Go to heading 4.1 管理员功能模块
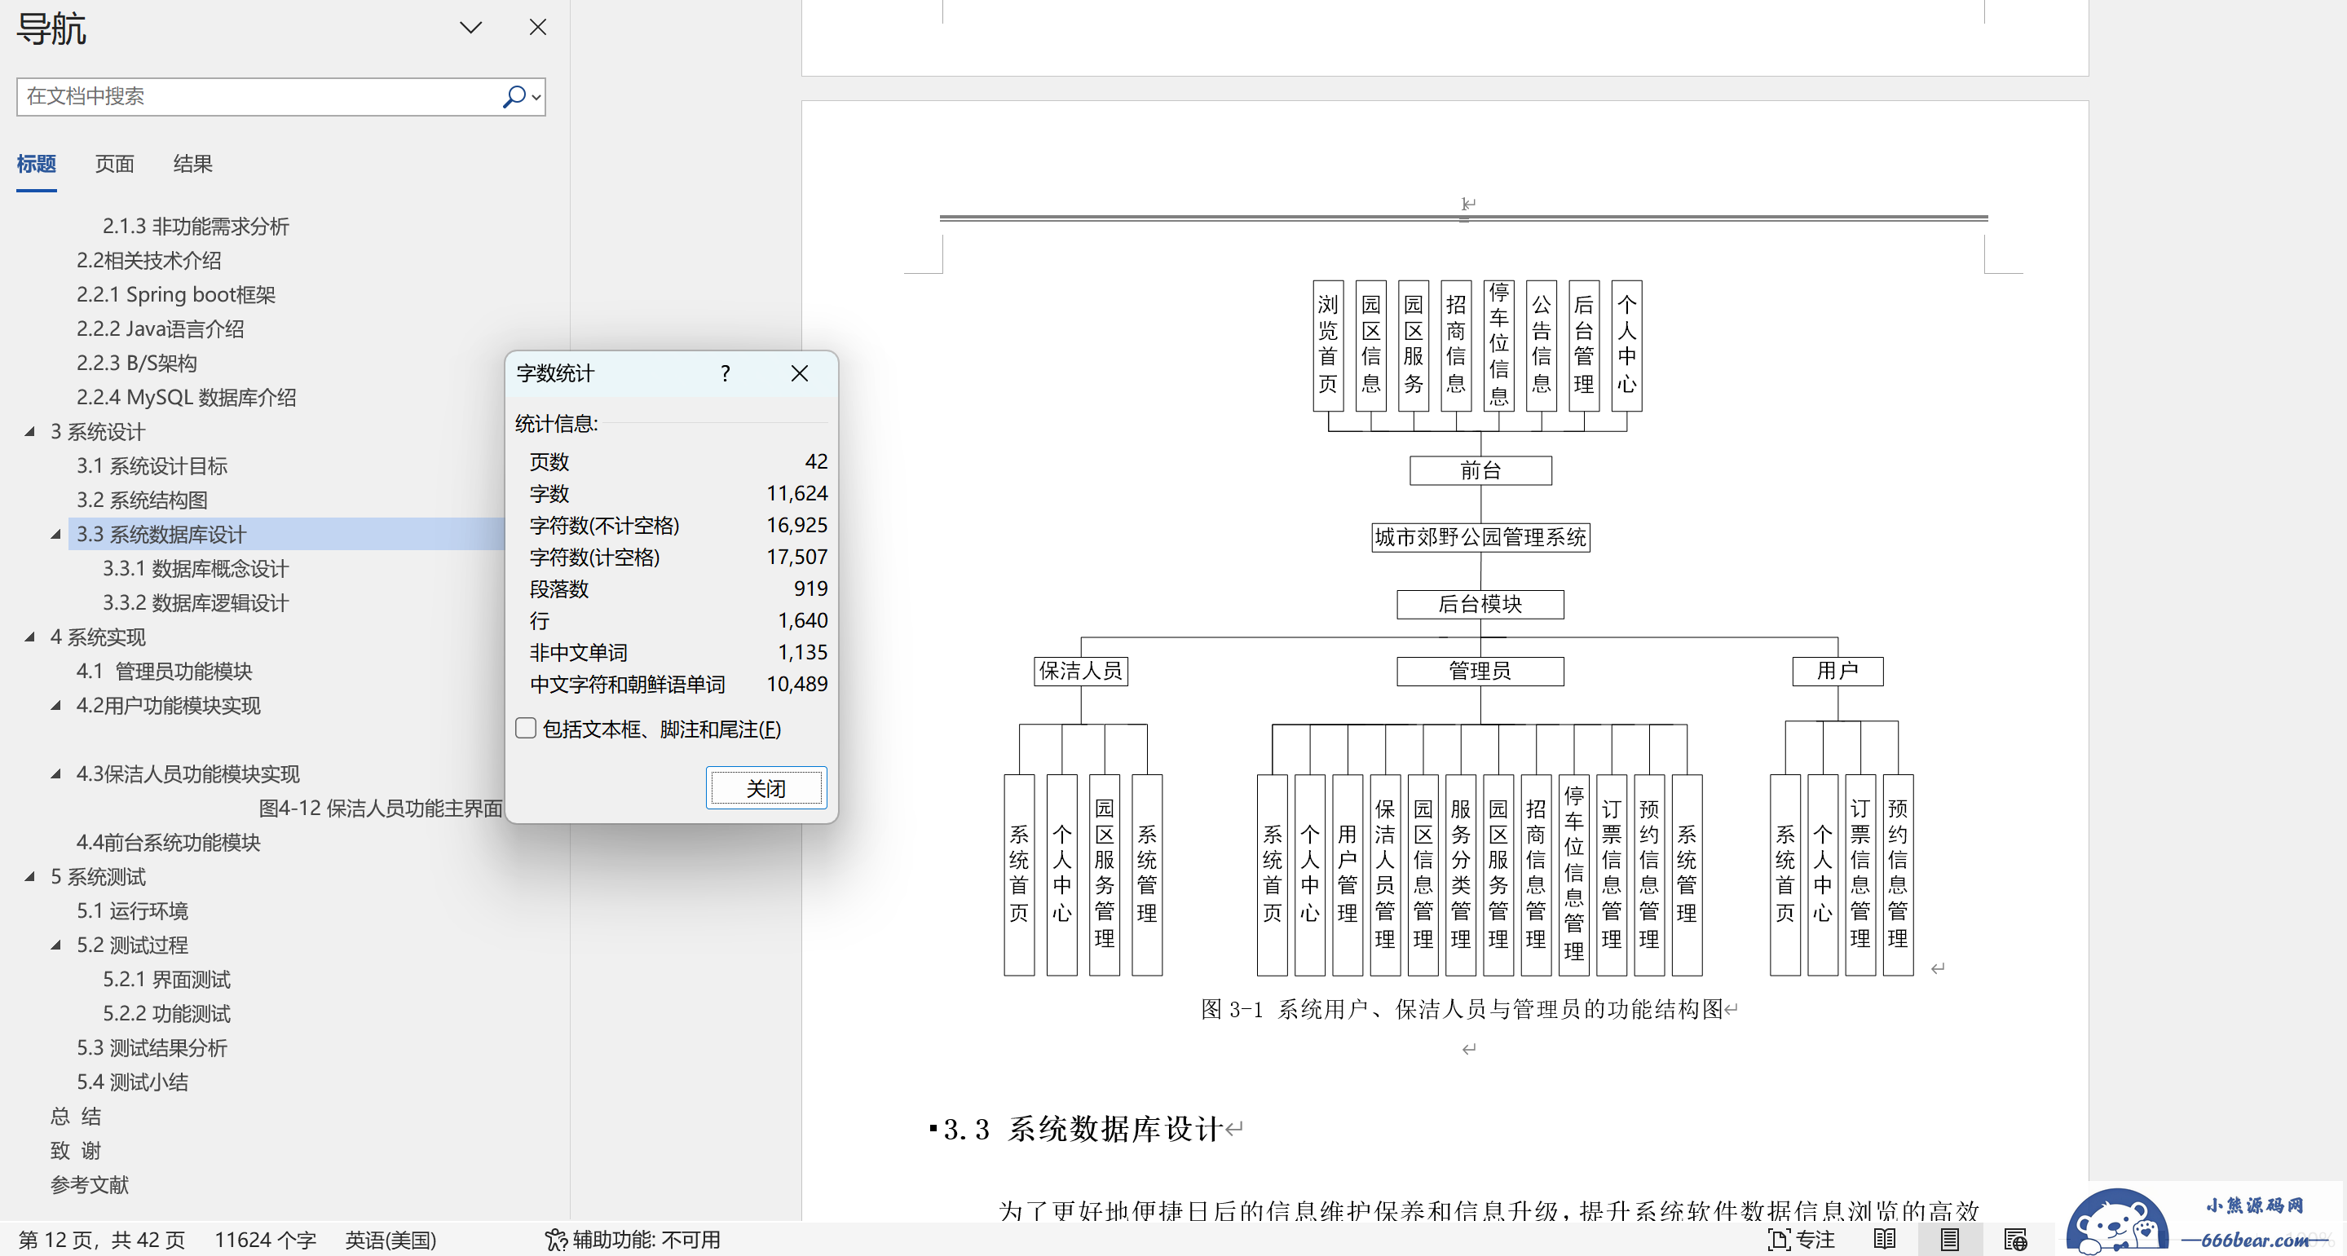This screenshot has width=2347, height=1256. pos(165,672)
